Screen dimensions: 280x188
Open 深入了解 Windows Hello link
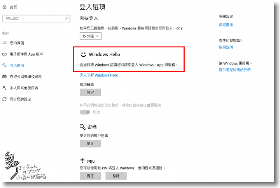coord(99,75)
